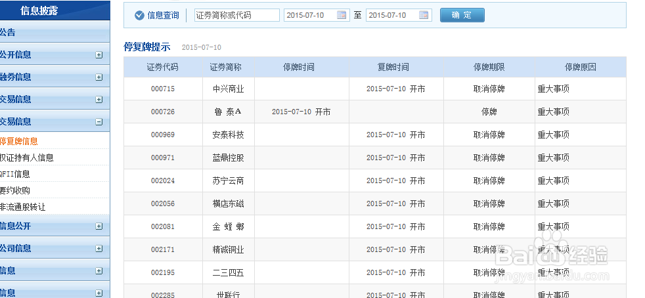Click the stock name 精诚铜业
This screenshot has width=645, height=298.
(x=229, y=250)
